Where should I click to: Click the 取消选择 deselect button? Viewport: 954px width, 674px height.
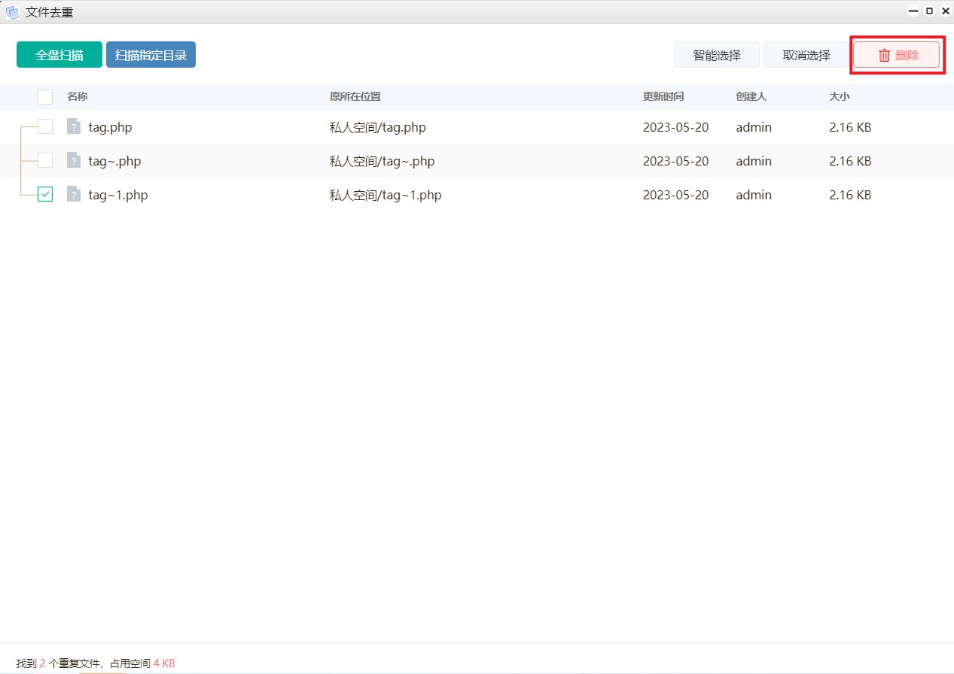806,55
